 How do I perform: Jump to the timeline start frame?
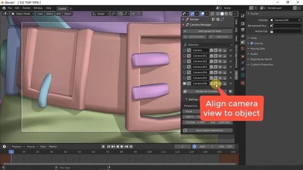point(108,147)
